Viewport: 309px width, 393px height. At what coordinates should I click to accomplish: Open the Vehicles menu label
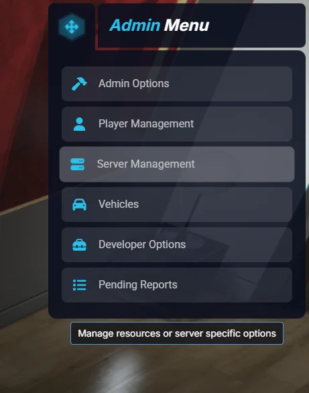coord(119,205)
